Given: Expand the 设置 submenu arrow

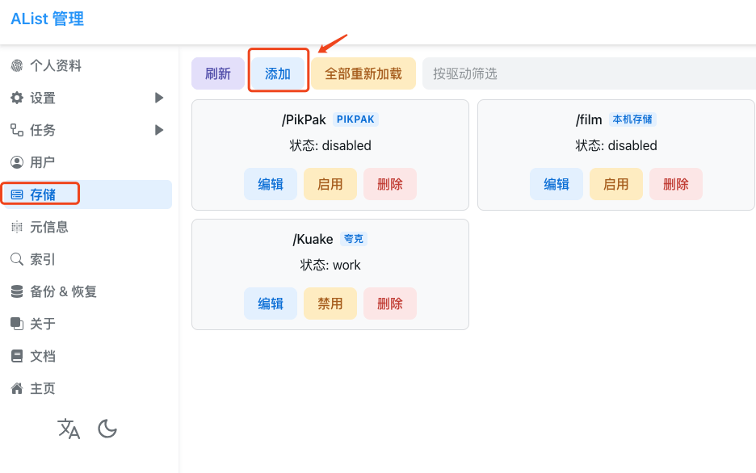Looking at the screenshot, I should [x=159, y=98].
